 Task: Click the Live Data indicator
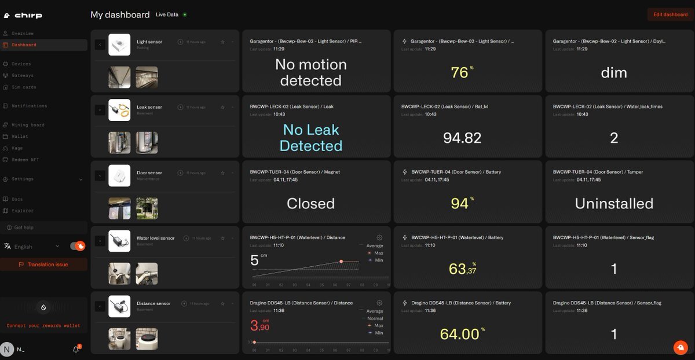(x=171, y=14)
